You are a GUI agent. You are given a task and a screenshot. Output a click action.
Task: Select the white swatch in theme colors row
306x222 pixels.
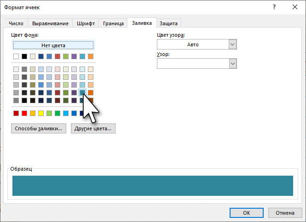pyautogui.click(x=16, y=56)
